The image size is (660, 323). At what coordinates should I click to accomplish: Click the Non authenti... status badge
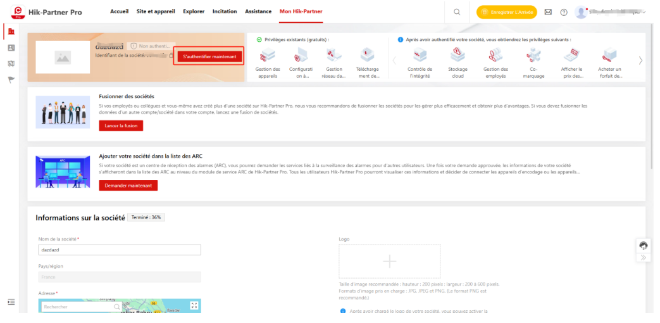[x=151, y=46]
